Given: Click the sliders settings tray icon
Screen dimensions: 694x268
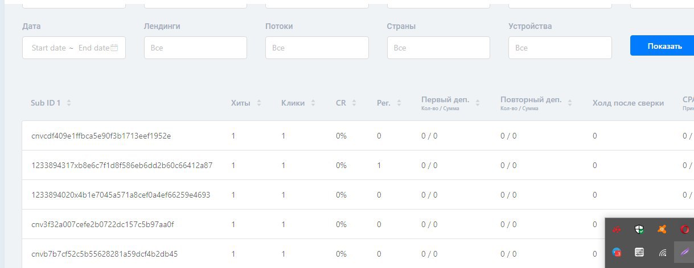Looking at the screenshot, I should pyautogui.click(x=639, y=252).
